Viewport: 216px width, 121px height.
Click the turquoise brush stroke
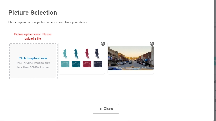65,54
